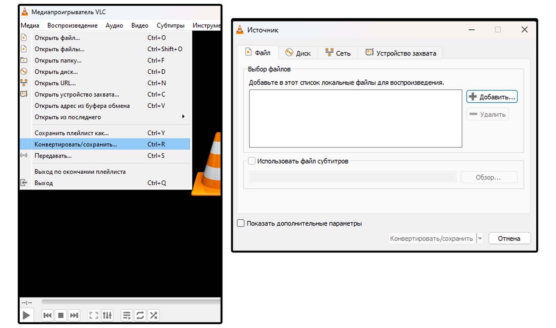Screen dimensions: 556x328
Task: Switch to the Диск tab
Action: pos(298,53)
